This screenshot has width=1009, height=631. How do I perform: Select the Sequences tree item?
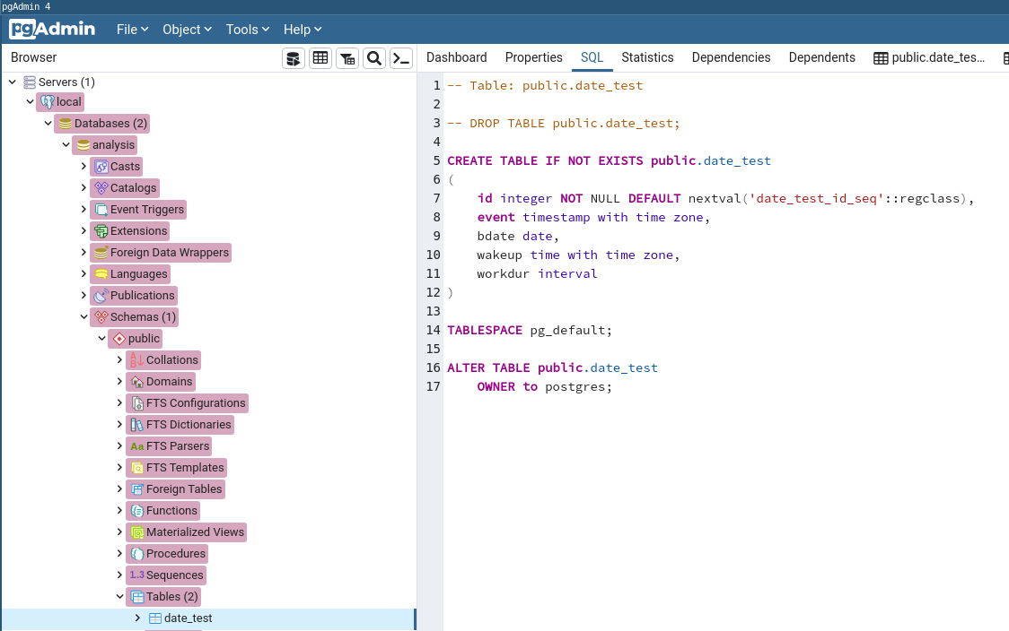pyautogui.click(x=174, y=575)
